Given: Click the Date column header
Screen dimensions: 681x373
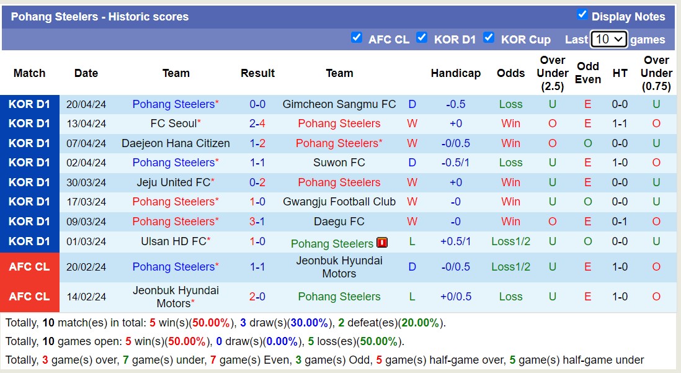Looking at the screenshot, I should click(86, 73).
